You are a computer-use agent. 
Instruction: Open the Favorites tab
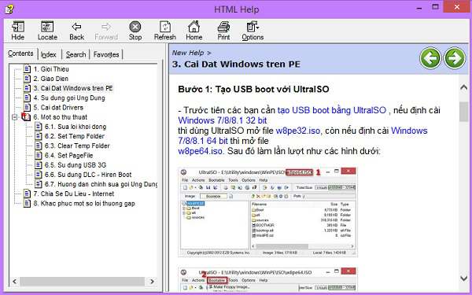(x=106, y=54)
